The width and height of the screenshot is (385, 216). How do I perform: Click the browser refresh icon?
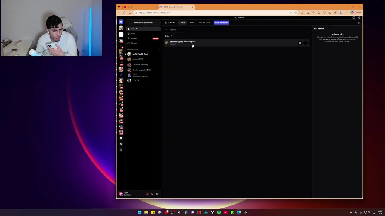point(124,13)
